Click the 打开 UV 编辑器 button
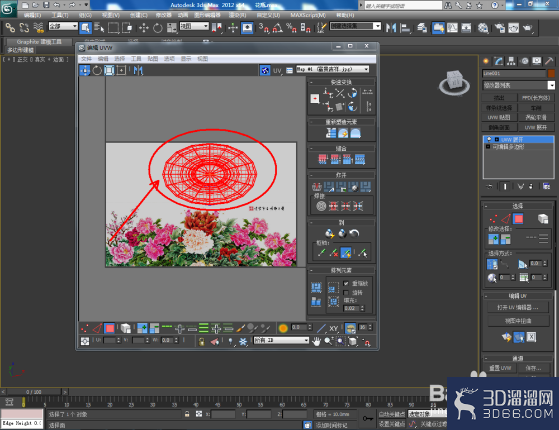Image resolution: width=559 pixels, height=430 pixels. tap(518, 307)
